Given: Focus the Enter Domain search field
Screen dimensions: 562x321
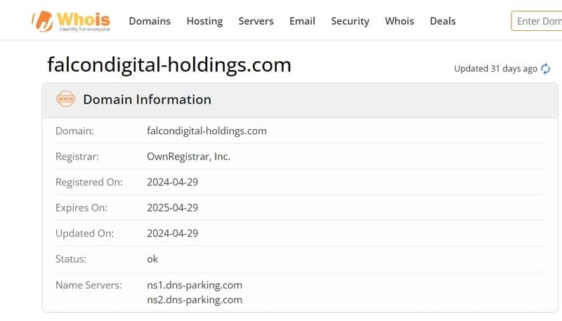Looking at the screenshot, I should 537,21.
